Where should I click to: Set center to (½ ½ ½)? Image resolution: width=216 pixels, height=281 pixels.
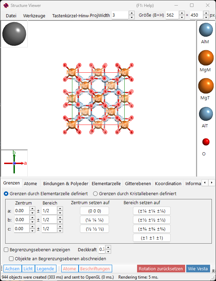(x=94, y=229)
